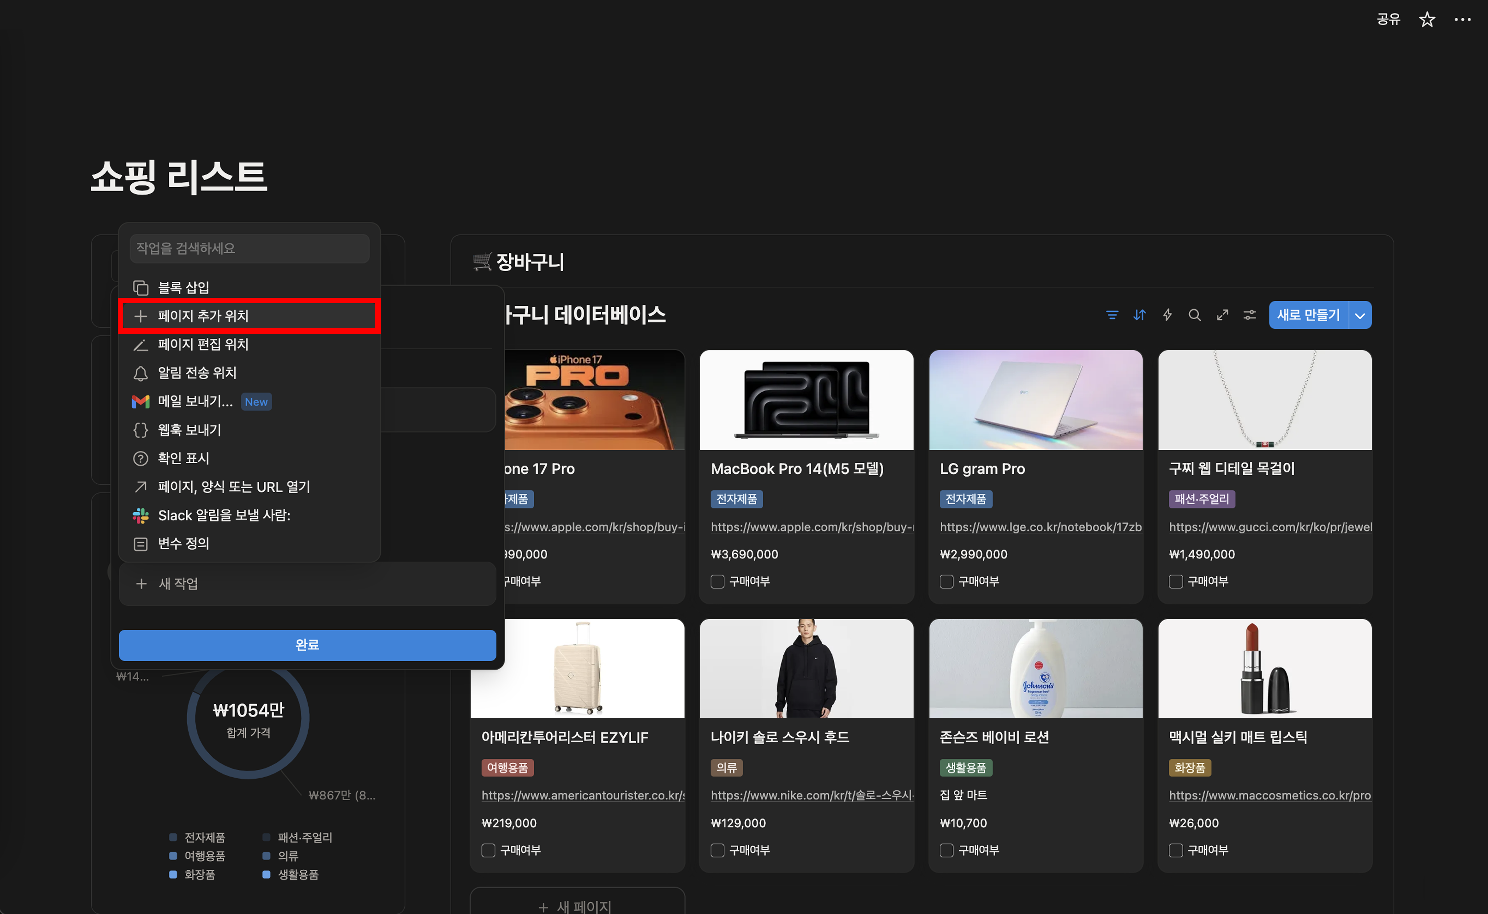The width and height of the screenshot is (1488, 914).
Task: Select Slack 알림을 보낼 사람 option
Action: [x=224, y=515]
